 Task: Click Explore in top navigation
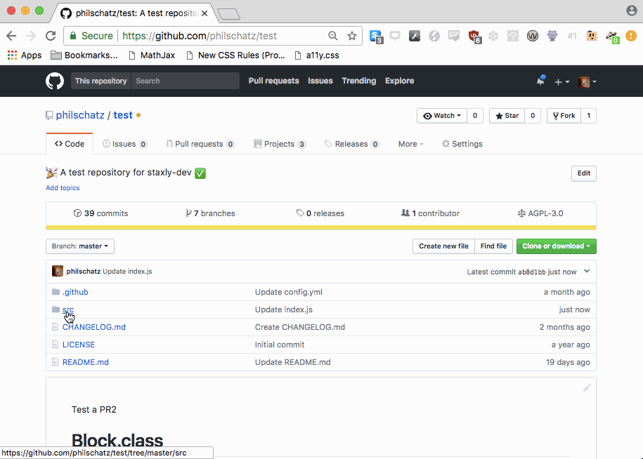coord(399,81)
